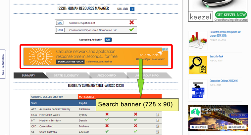This screenshot has width=251, height=135.
Task: Click the ad info icon on banner
Action: pyautogui.click(x=164, y=49)
